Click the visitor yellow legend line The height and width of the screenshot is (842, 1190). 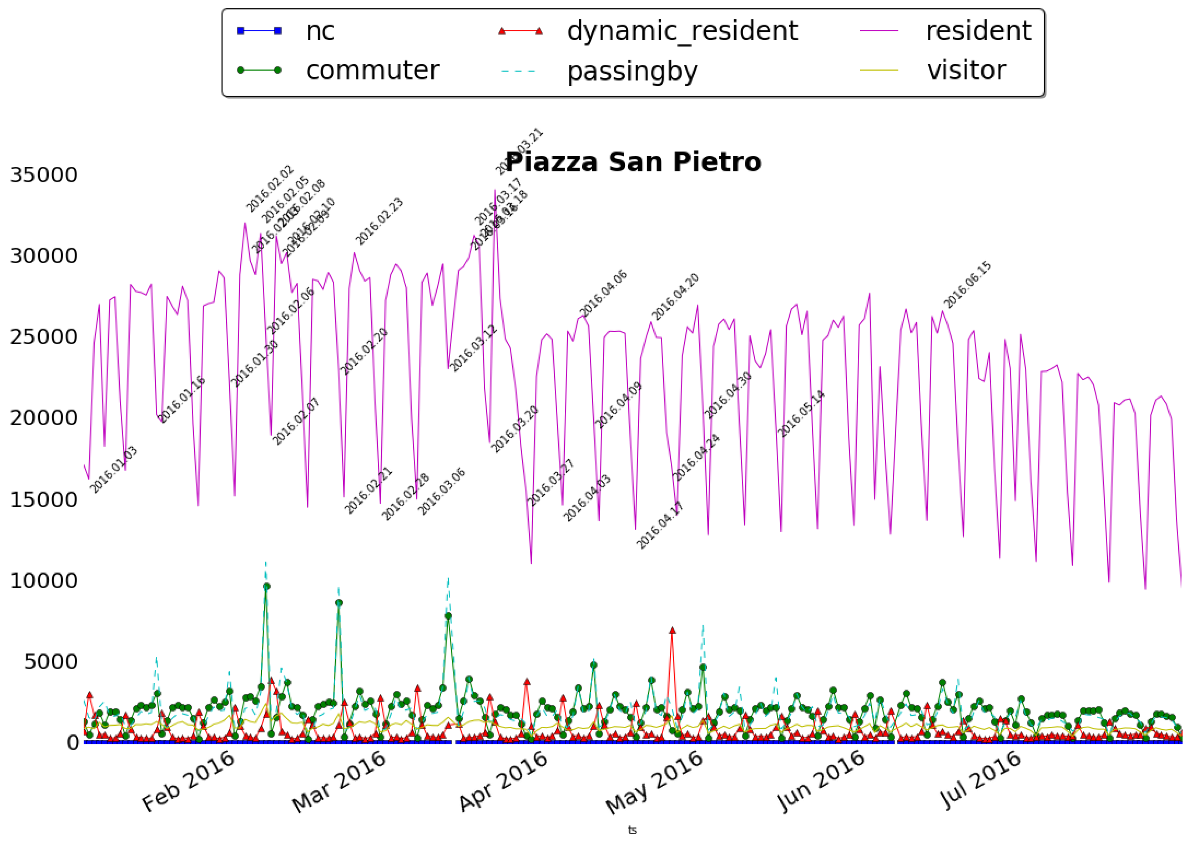point(879,70)
